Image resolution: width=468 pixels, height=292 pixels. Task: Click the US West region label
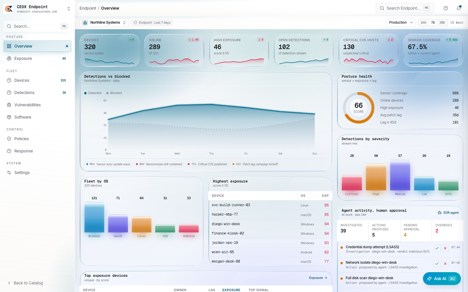[457, 22]
